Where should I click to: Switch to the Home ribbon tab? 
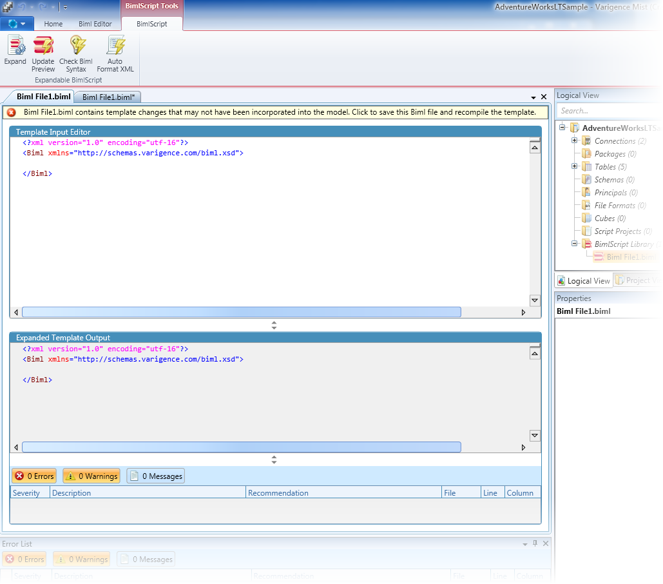tap(53, 24)
